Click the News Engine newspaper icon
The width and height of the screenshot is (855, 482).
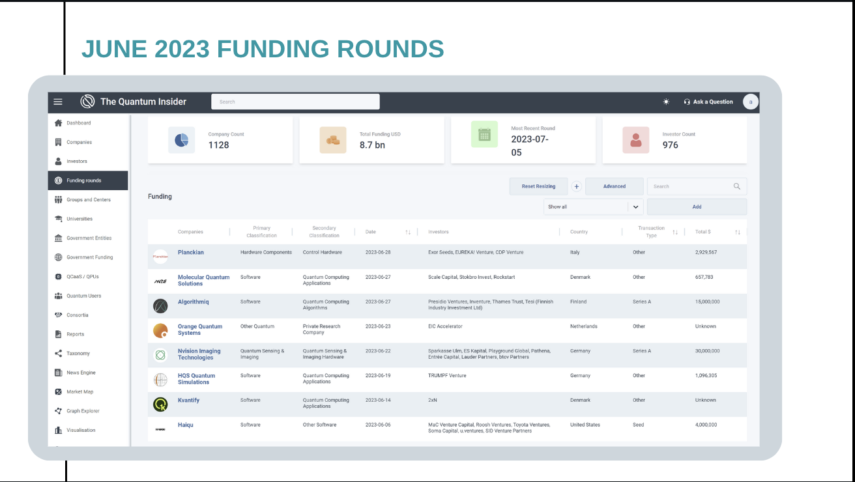click(x=59, y=373)
